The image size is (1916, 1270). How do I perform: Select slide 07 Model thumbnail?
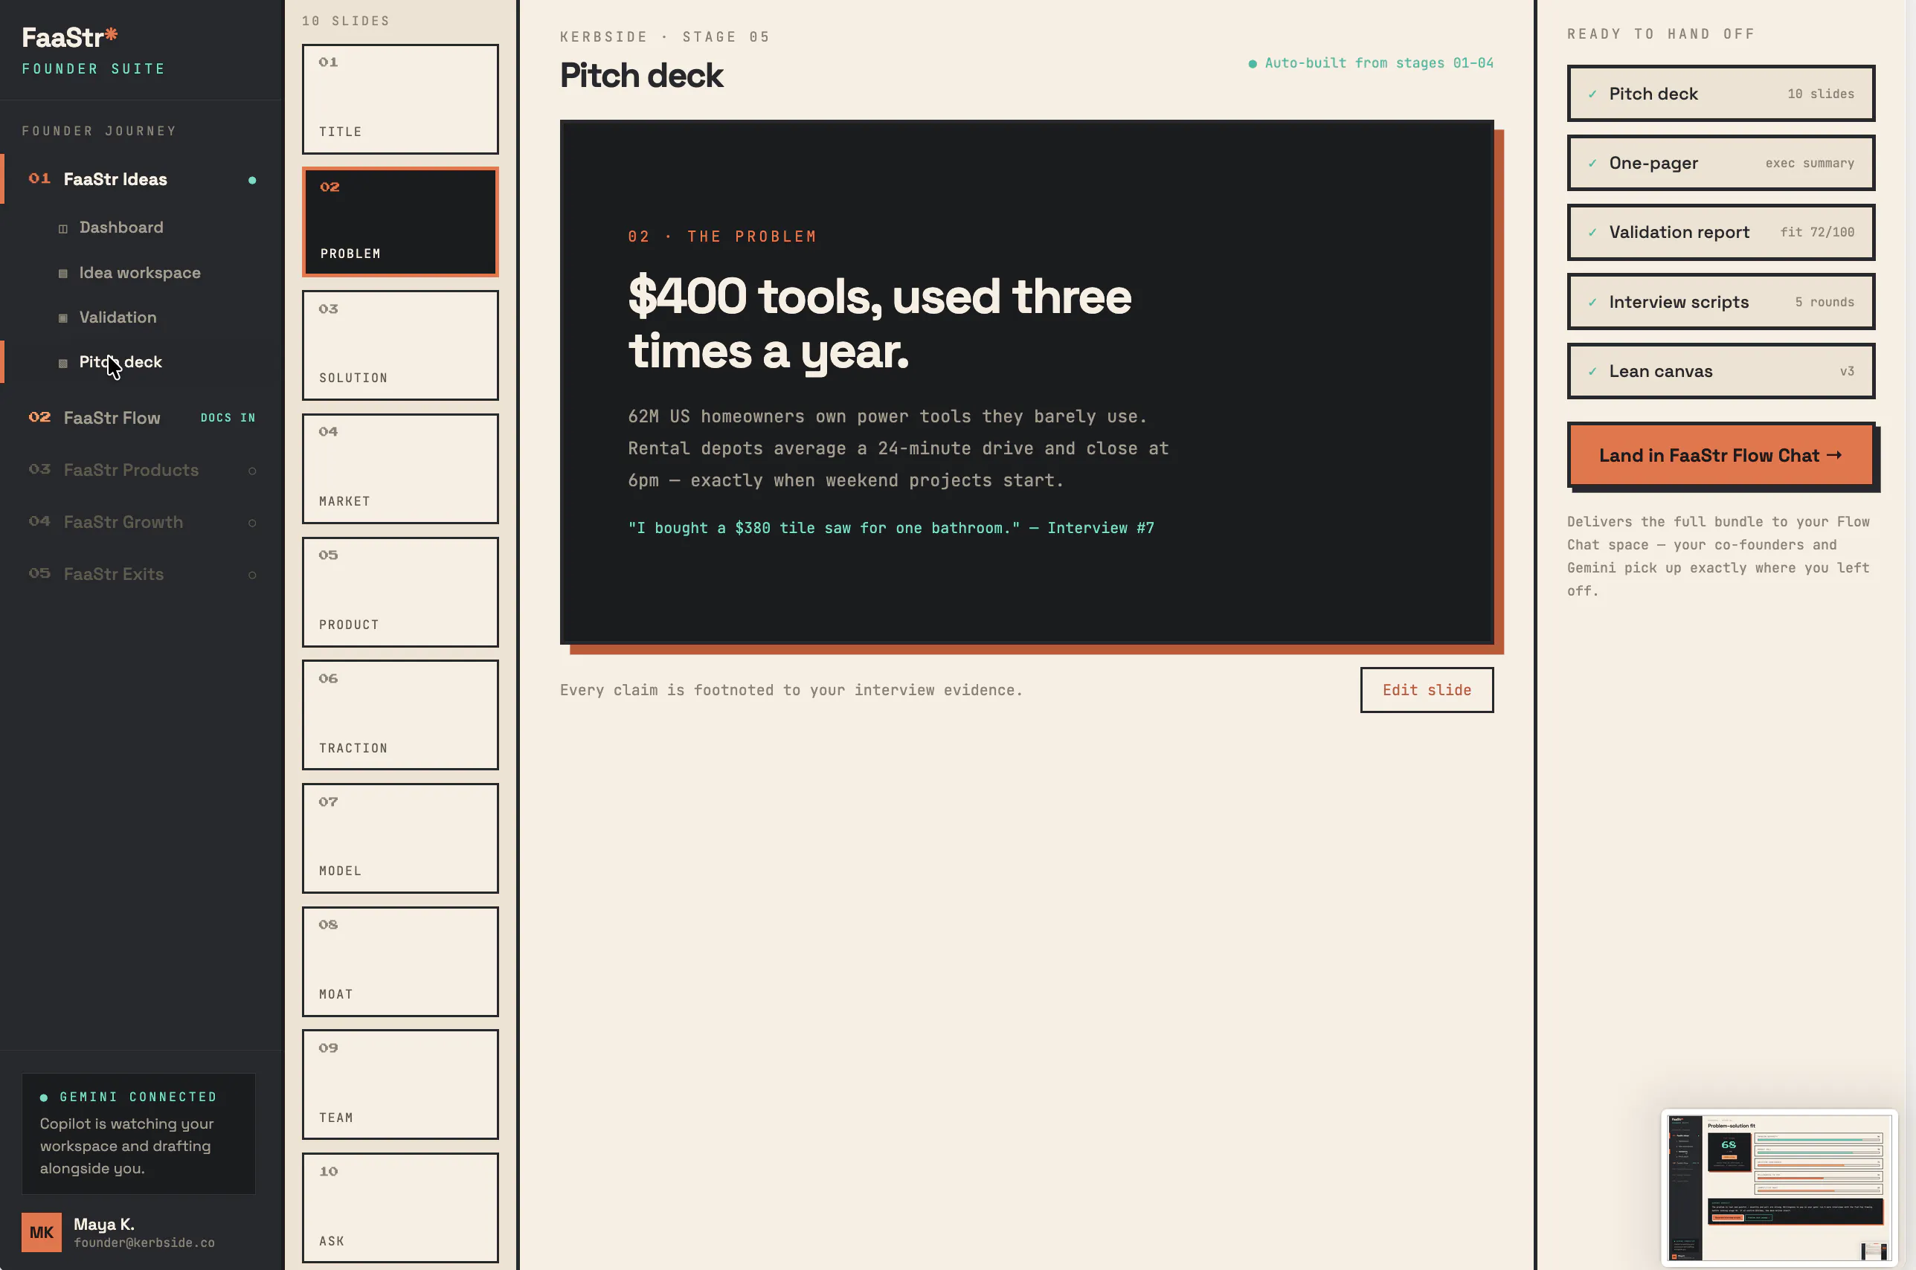click(x=400, y=838)
